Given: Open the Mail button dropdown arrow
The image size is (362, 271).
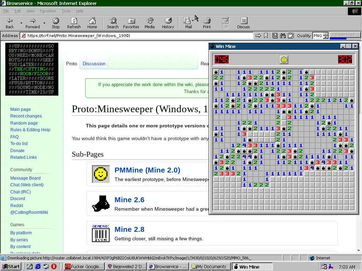Looking at the screenshot, I should pos(193,21).
